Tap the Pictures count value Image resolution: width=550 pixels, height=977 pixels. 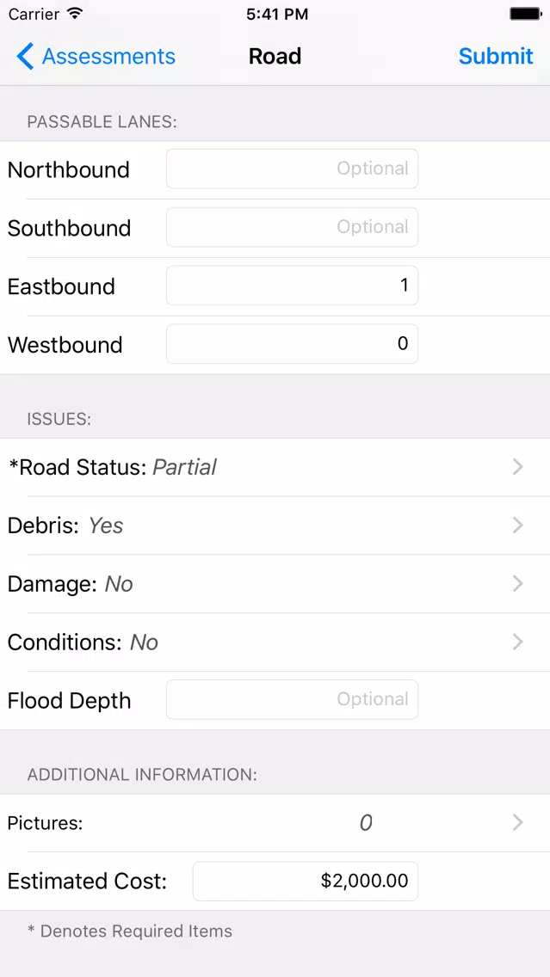(366, 823)
